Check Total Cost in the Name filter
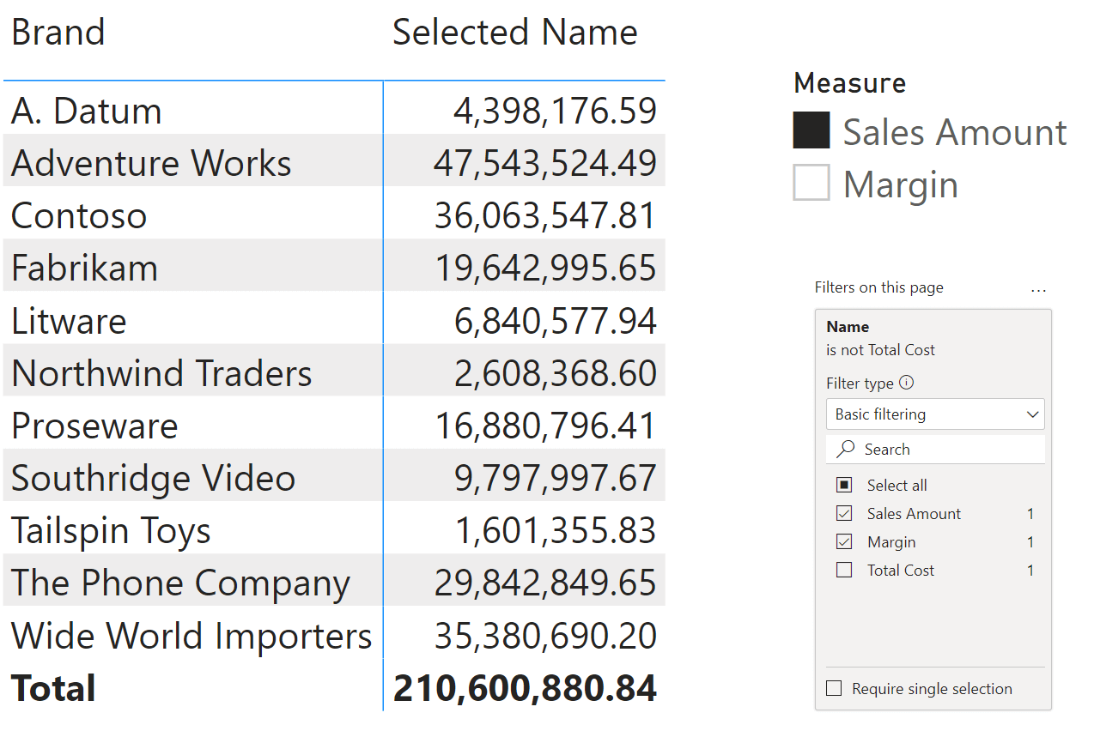This screenshot has height=737, width=1094. point(844,570)
